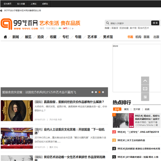Open the 专题 navigation menu
The height and width of the screenshot is (161, 161).
pyautogui.click(x=78, y=37)
